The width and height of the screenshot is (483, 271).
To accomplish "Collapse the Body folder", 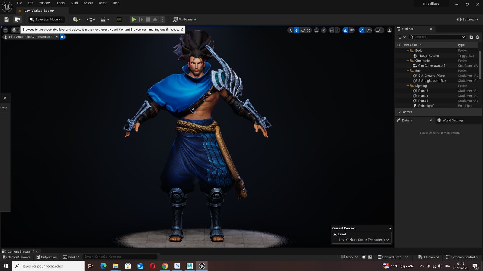I will [x=408, y=51].
